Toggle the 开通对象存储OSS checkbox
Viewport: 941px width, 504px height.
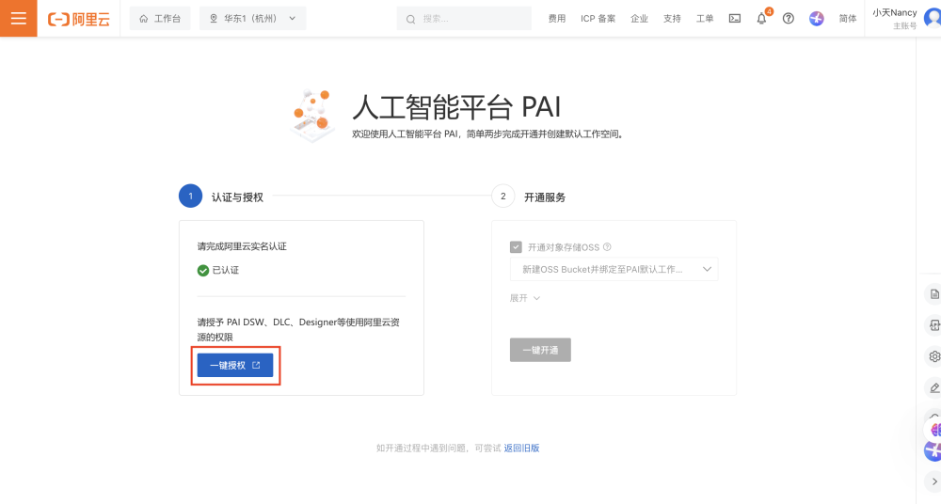(x=516, y=247)
